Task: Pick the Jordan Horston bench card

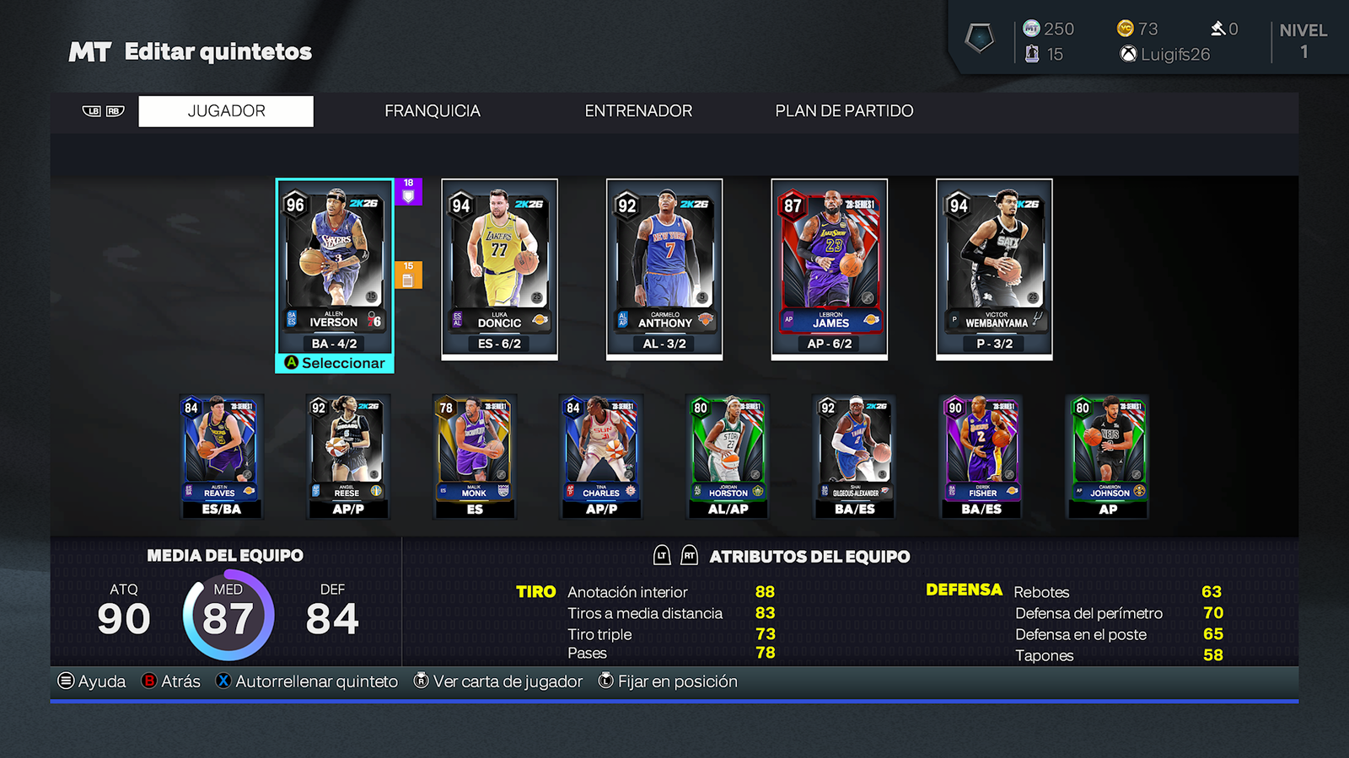Action: pos(728,456)
